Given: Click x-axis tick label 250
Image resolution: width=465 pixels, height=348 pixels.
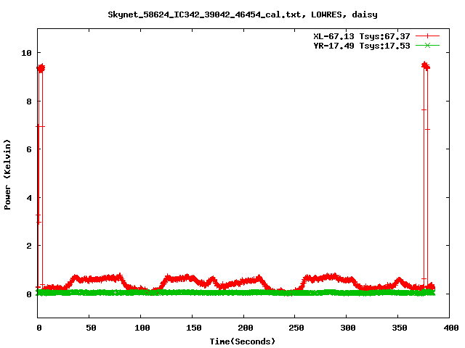Looking at the screenshot, I should point(296,328).
